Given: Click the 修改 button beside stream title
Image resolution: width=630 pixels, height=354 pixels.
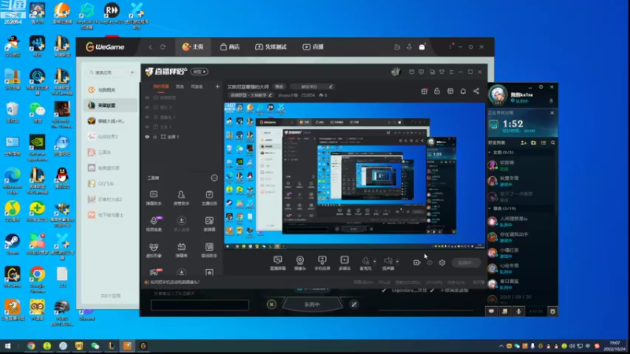Looking at the screenshot, I should click(279, 87).
